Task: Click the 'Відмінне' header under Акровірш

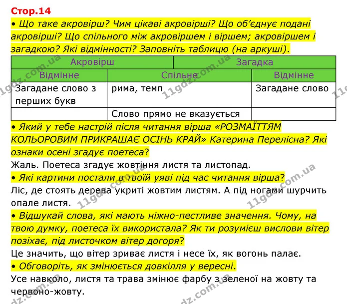Action: pos(59,75)
